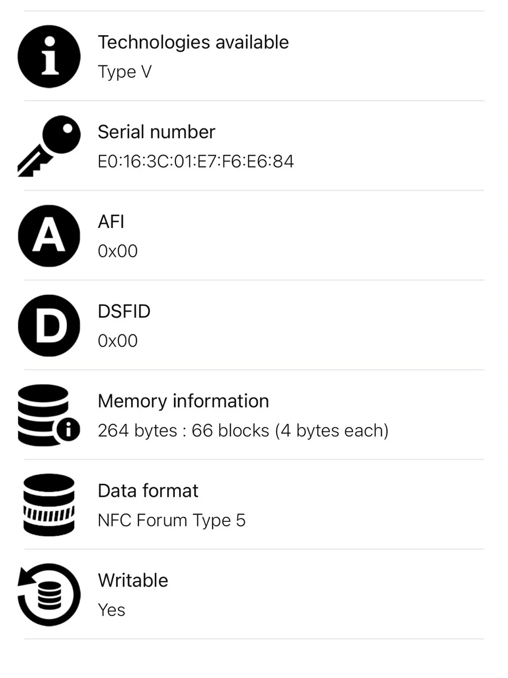Select the Type V value text

[124, 72]
